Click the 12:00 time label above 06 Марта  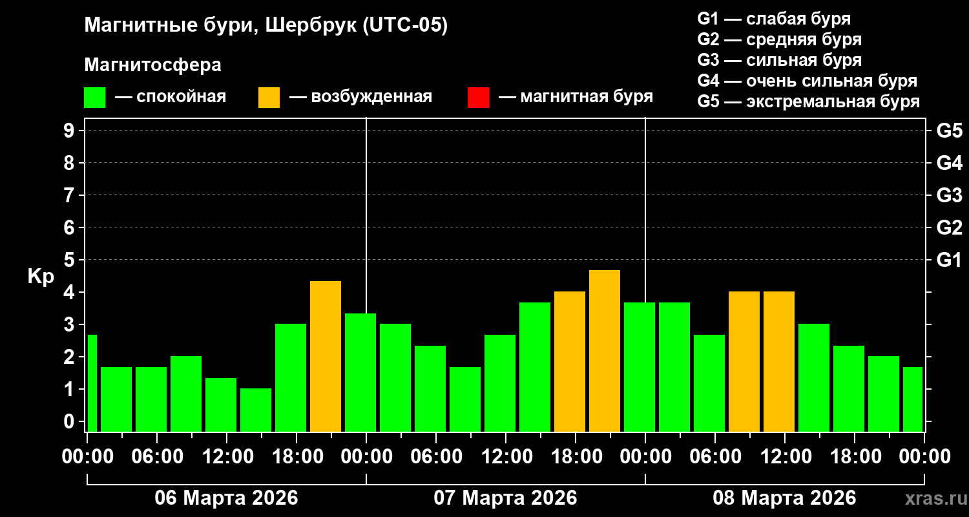pos(227,457)
